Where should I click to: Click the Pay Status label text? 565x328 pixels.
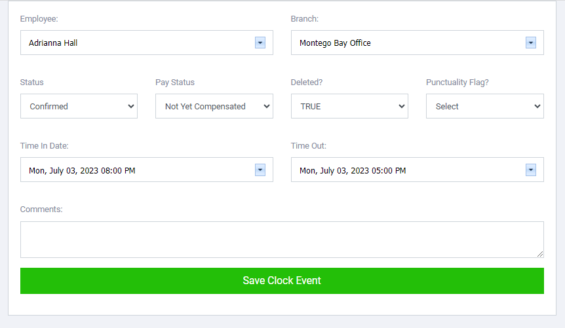(x=175, y=82)
